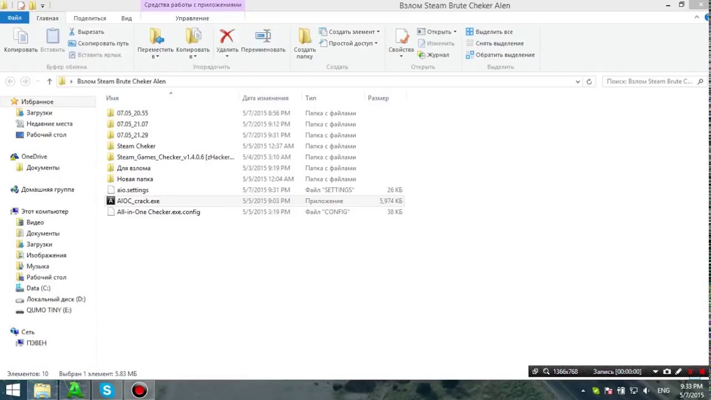Click Invert selection (Обратить выделение)

pyautogui.click(x=500, y=55)
